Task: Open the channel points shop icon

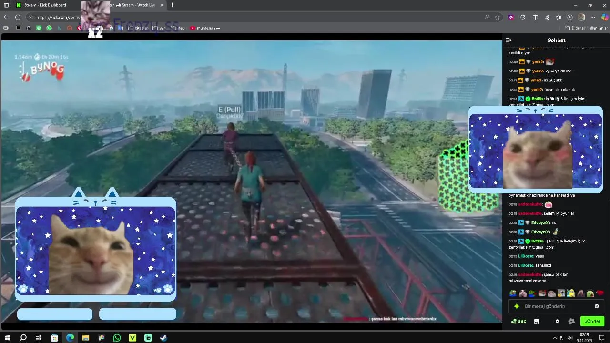Action: [x=536, y=322]
